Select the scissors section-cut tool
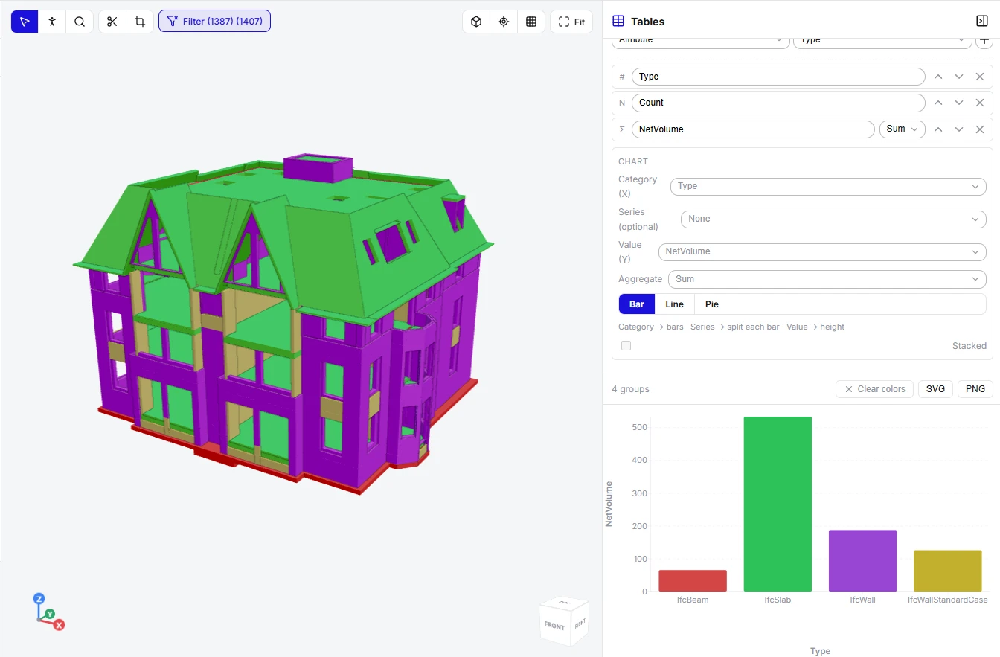 point(112,22)
